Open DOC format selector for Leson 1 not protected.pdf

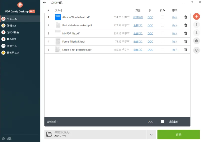150,50
